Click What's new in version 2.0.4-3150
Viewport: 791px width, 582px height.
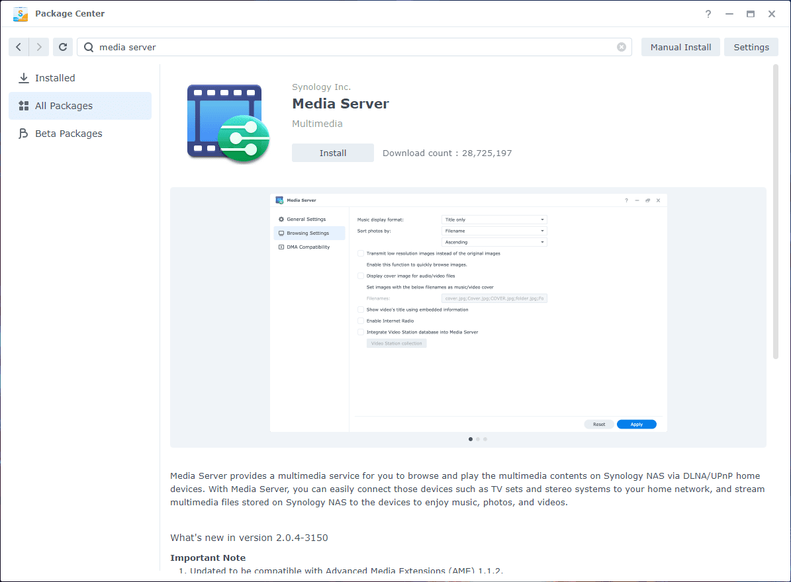(x=249, y=538)
